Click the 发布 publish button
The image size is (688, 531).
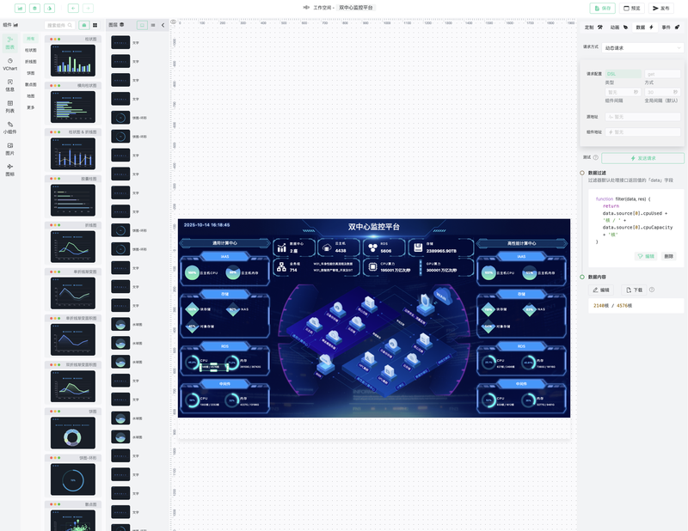click(x=660, y=8)
